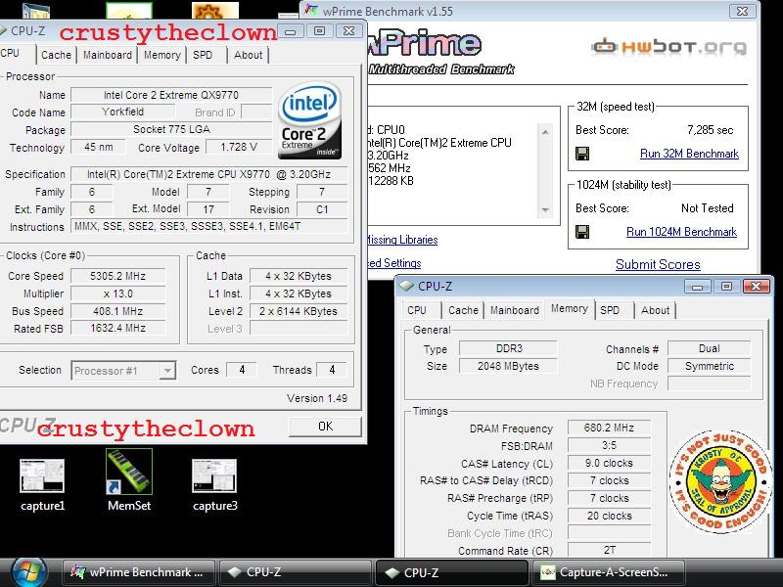
Task: Click the first CPU-Z taskbar button
Action: (295, 572)
